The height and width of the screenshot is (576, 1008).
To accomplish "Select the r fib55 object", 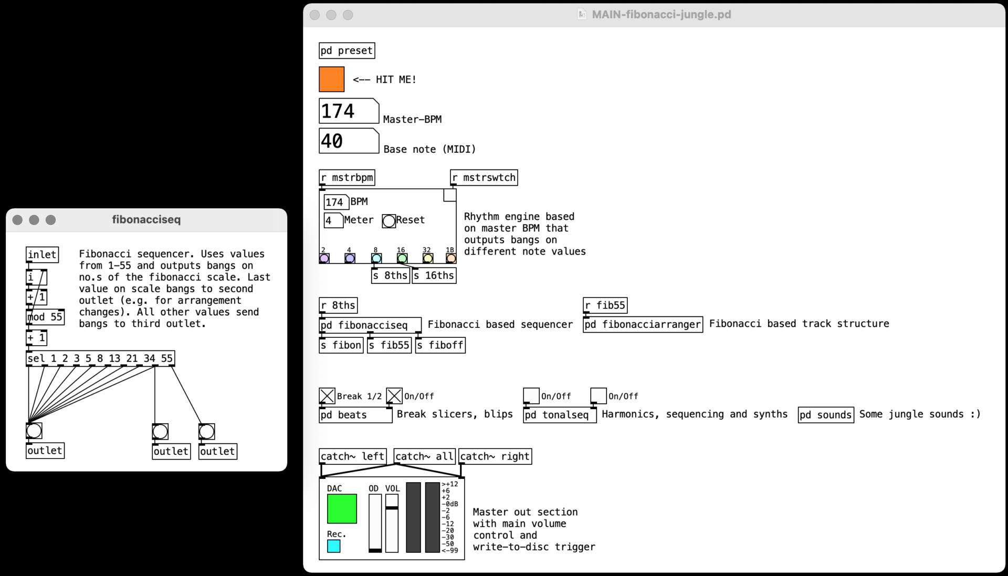I will pos(605,305).
